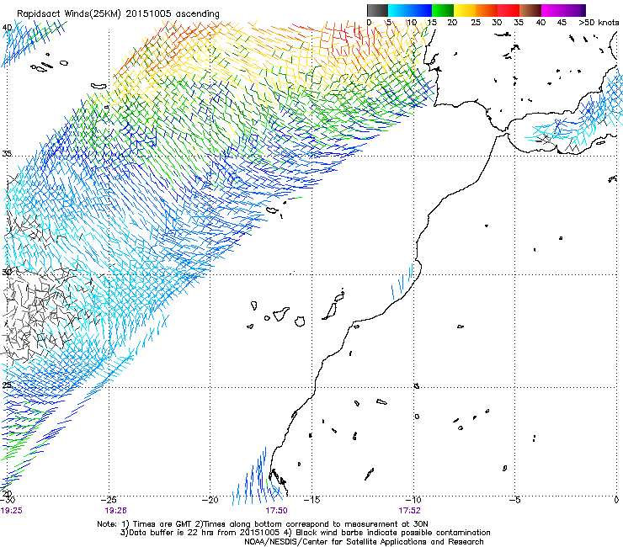The height and width of the screenshot is (547, 623).
Task: Click the yellow 20-25 knots swatch
Action: [465, 10]
